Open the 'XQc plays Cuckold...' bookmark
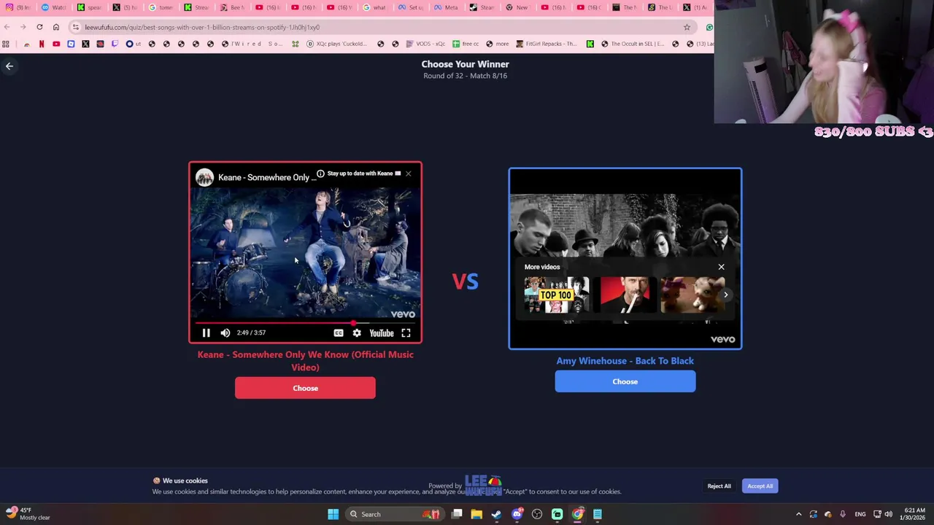The image size is (934, 525). [336, 44]
